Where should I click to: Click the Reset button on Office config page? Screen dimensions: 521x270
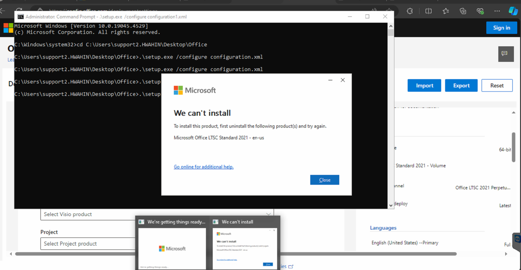(497, 85)
